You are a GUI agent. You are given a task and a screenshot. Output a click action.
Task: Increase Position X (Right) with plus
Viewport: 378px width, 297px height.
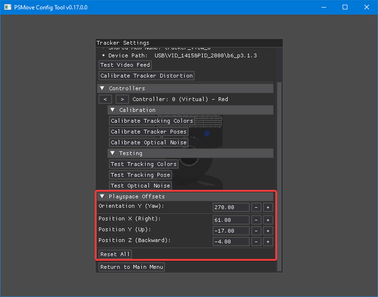tap(268, 220)
